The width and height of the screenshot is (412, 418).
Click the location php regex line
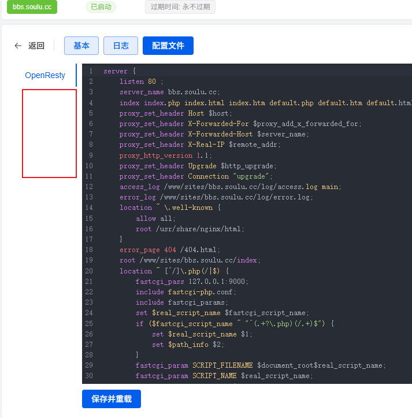tap(175, 271)
